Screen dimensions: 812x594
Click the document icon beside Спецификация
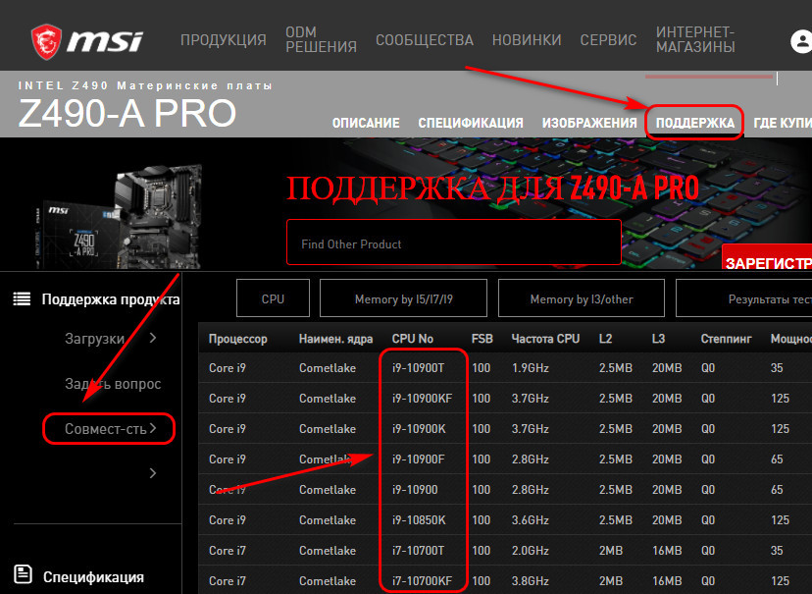click(x=23, y=574)
